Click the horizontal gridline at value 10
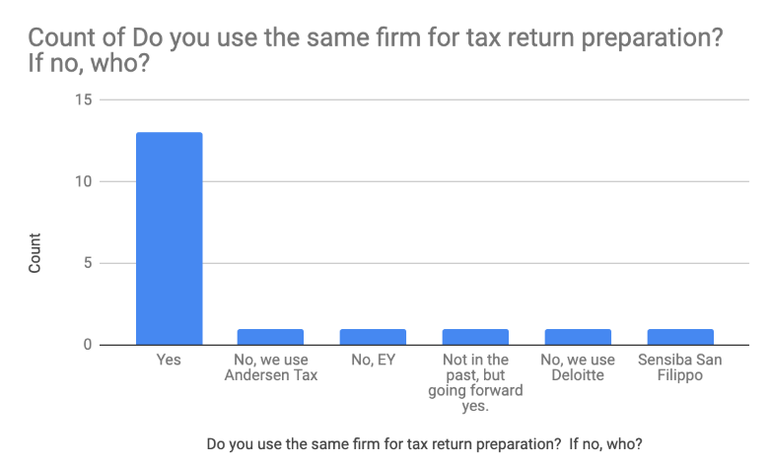 [444, 181]
